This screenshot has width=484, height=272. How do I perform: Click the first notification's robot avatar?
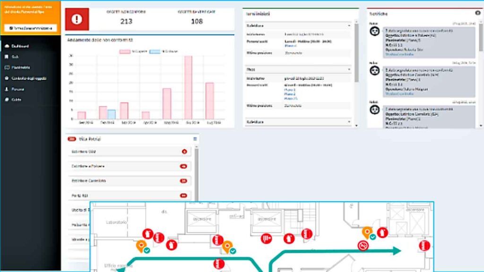click(374, 31)
